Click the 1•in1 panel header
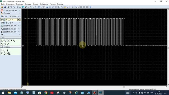The image size is (169, 95). tap(11, 38)
